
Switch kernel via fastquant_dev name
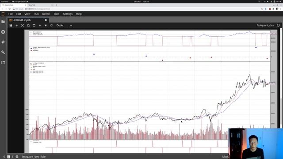coord(265,26)
